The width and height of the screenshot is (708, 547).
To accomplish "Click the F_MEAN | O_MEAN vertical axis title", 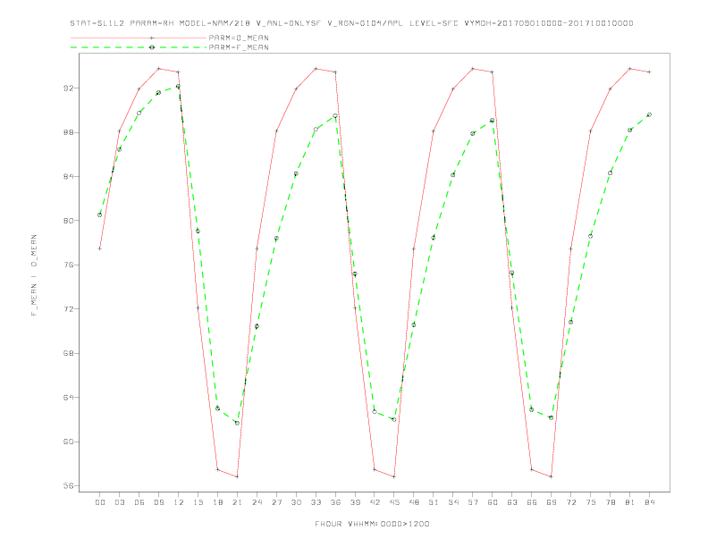I will tap(34, 275).
